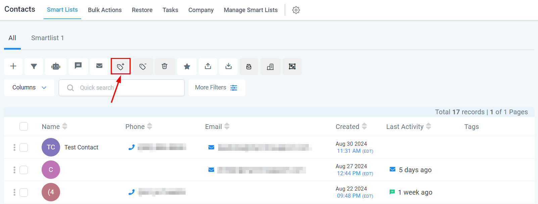
Task: Sort by Created column arrows
Action: pyautogui.click(x=364, y=126)
